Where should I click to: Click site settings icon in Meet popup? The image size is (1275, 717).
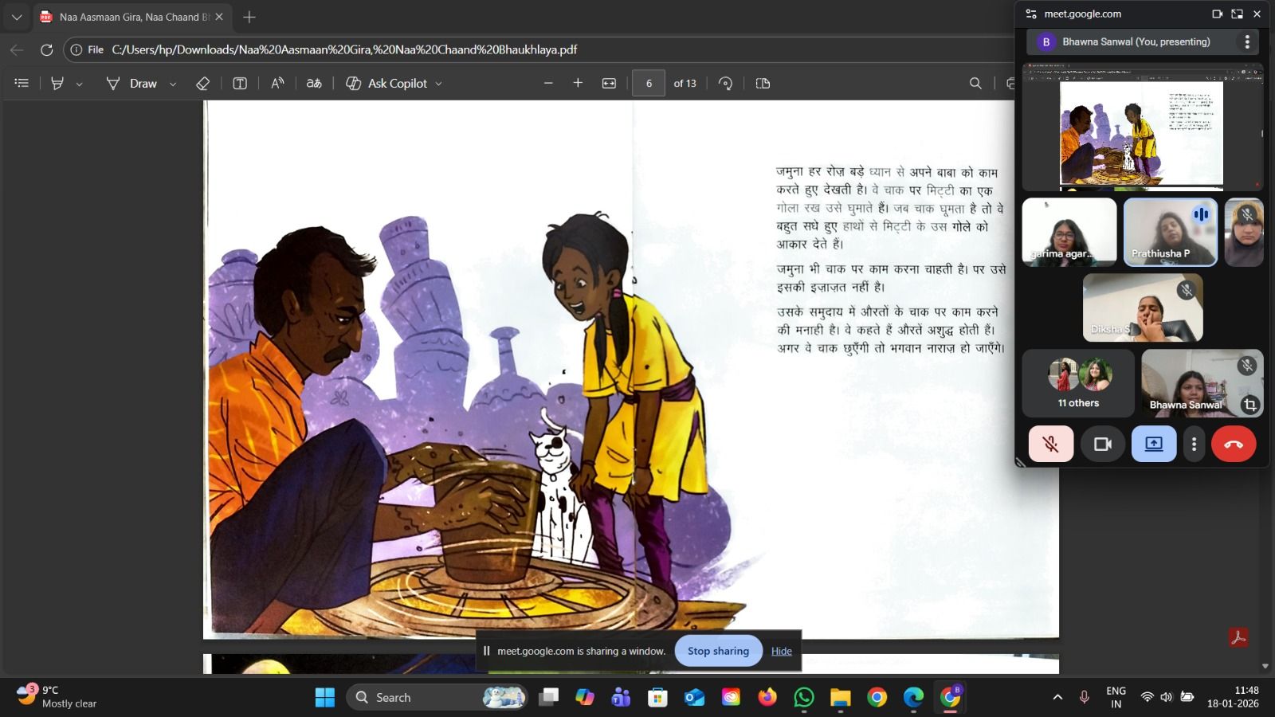(1031, 14)
